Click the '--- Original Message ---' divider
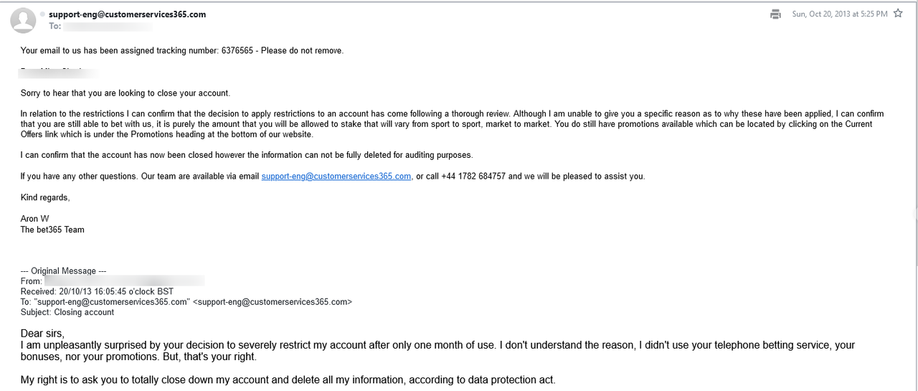Image resolution: width=918 pixels, height=391 pixels. (x=64, y=271)
